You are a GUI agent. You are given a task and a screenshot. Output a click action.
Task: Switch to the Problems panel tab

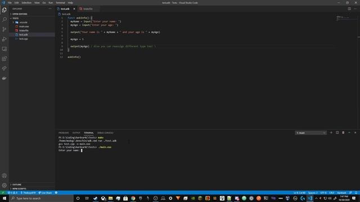tap(64, 133)
